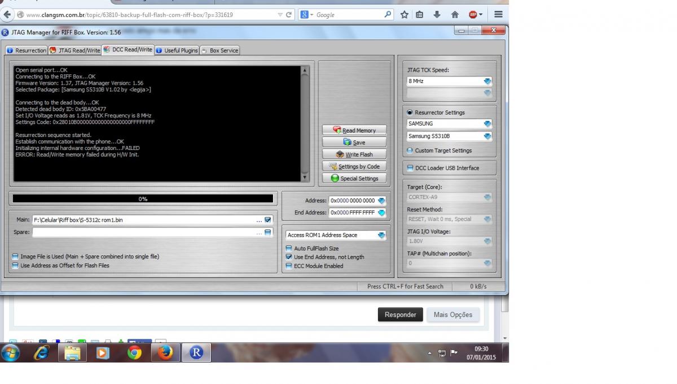677x384 pixels.
Task: Browse for Spare file with ellipsis button
Action: 259,232
